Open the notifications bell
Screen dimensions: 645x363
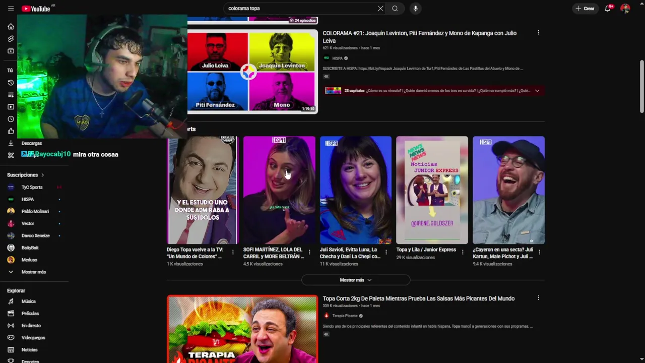[608, 9]
